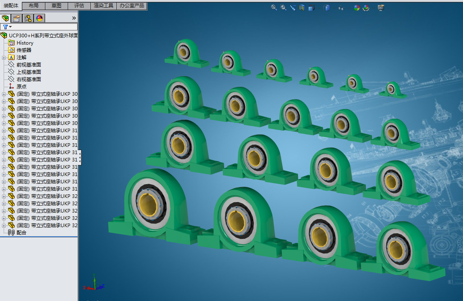This screenshot has height=301, width=463.
Task: Open the Display Style dropdown arrow
Action: point(334,8)
